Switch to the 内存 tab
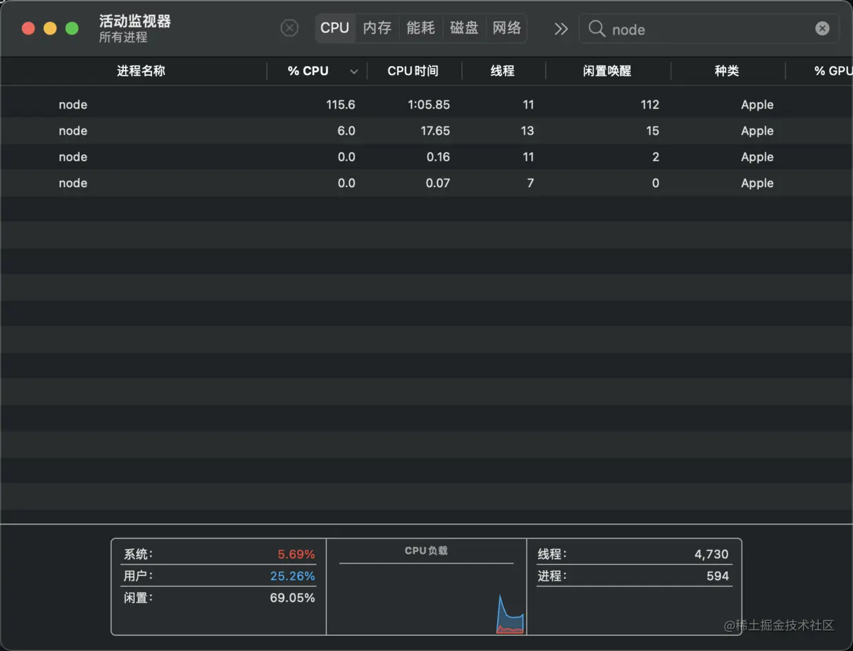This screenshot has height=651, width=853. click(x=377, y=28)
